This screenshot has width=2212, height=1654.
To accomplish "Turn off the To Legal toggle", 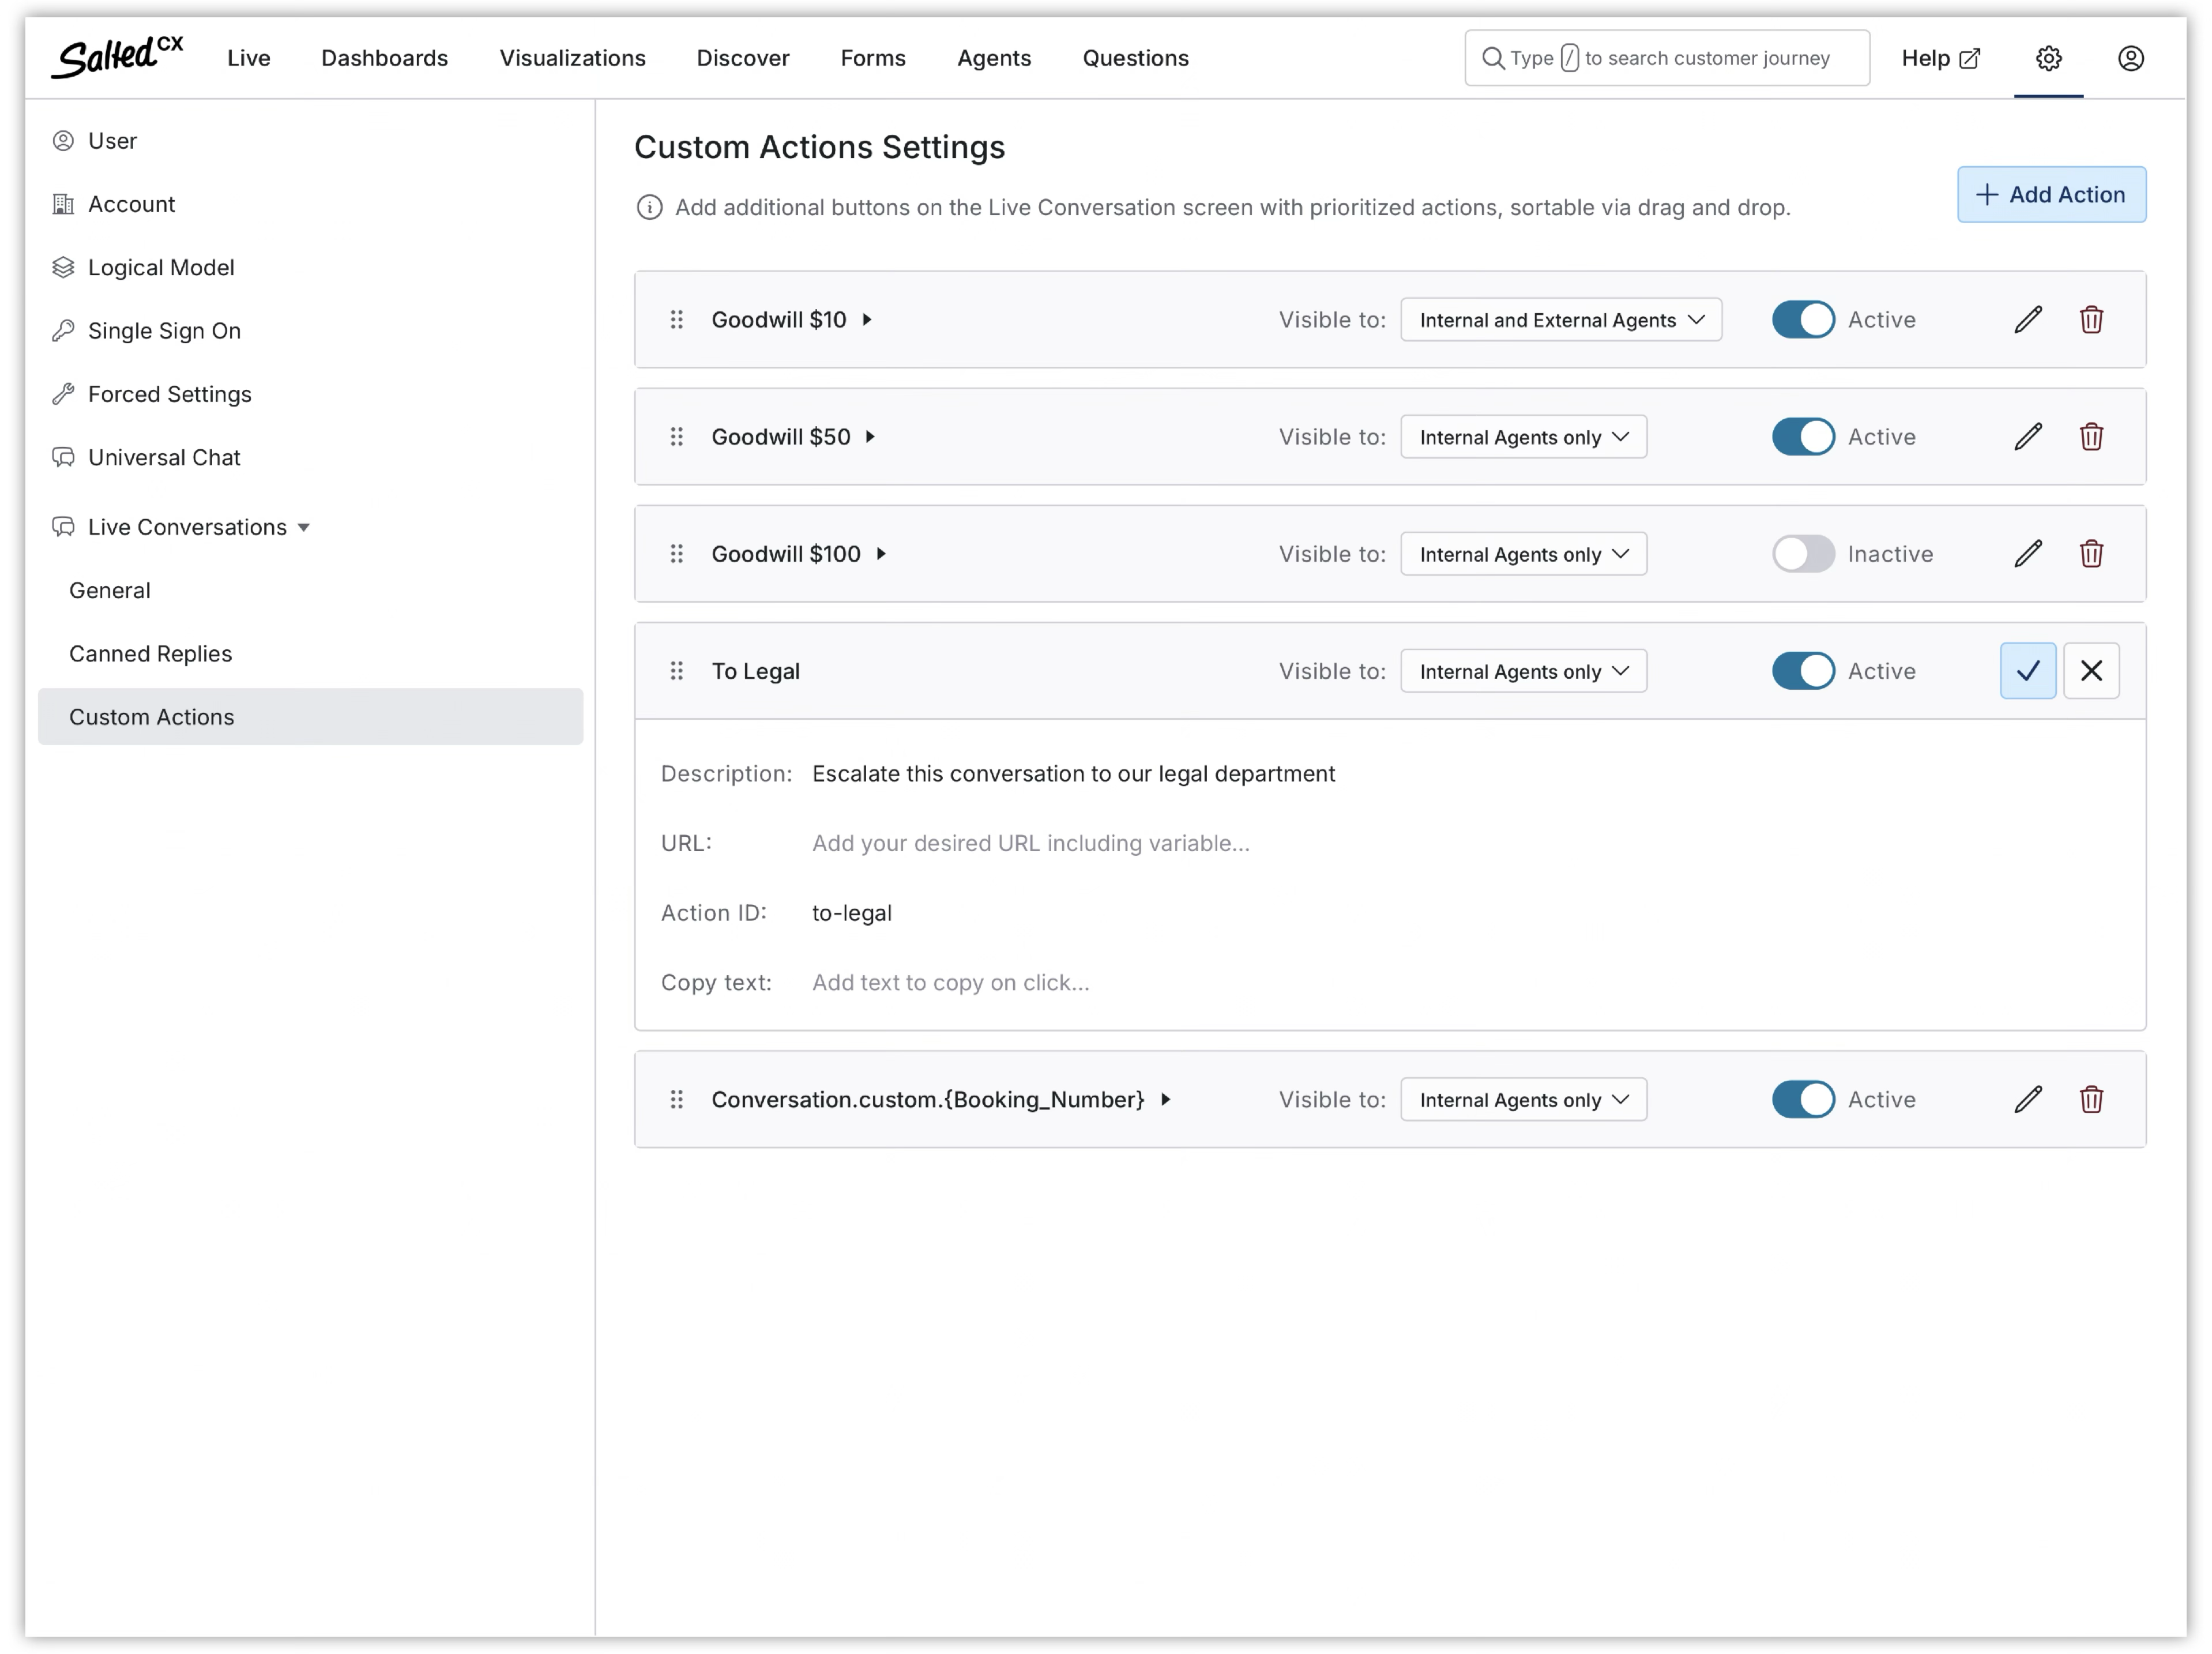I will 1803,671.
